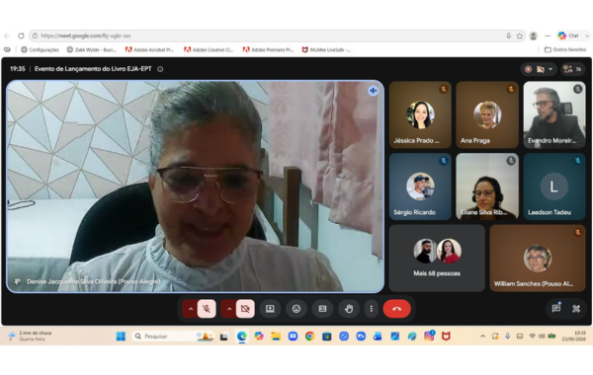The height and width of the screenshot is (375, 593).
Task: Show hidden system tray icons
Action: 482,337
